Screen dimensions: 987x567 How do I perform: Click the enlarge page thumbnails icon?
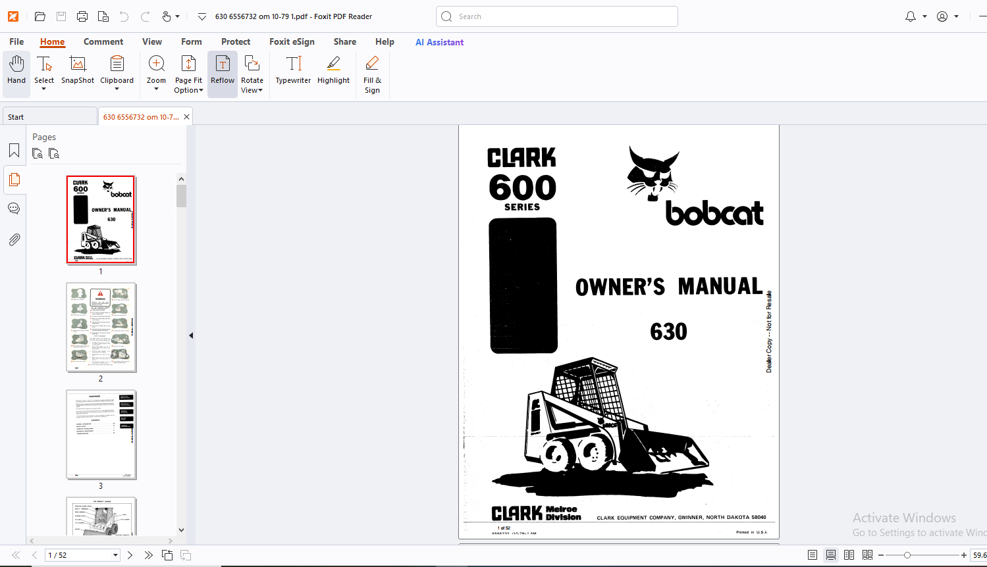click(x=38, y=153)
